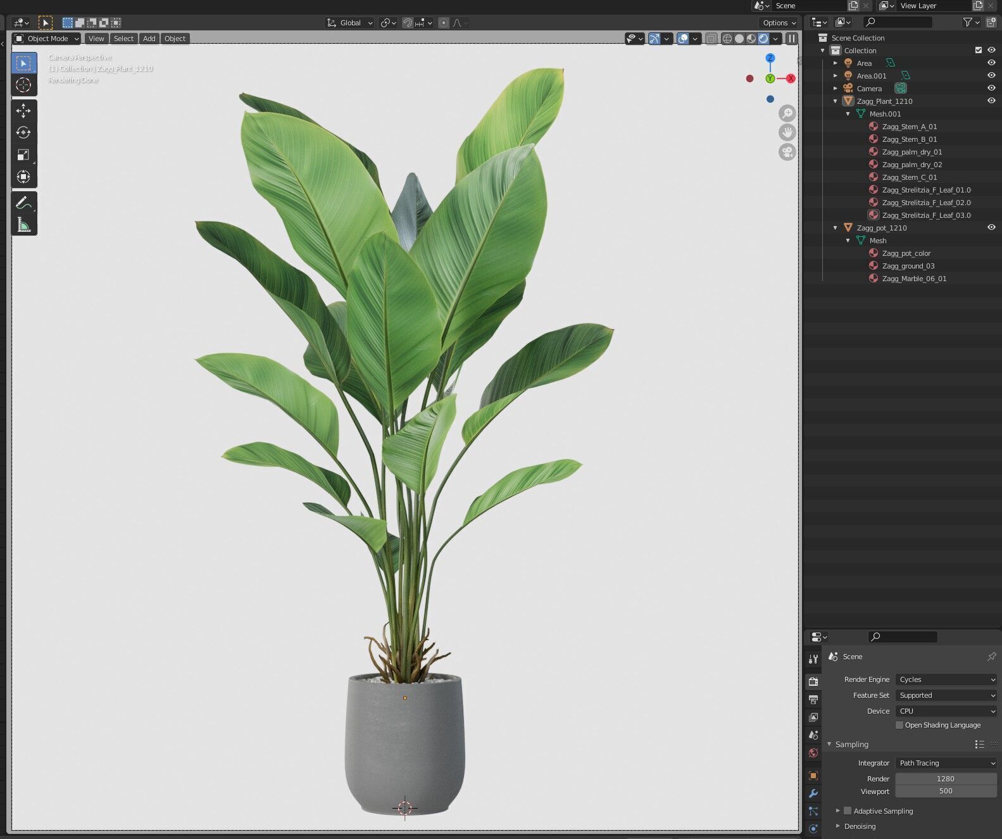Open the Feature Set dropdown

[x=946, y=695]
